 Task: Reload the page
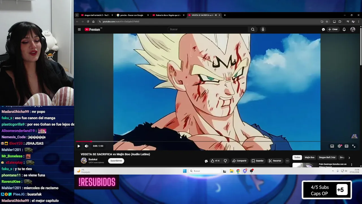[88, 22]
